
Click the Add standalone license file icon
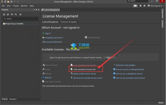click(x=72, y=69)
